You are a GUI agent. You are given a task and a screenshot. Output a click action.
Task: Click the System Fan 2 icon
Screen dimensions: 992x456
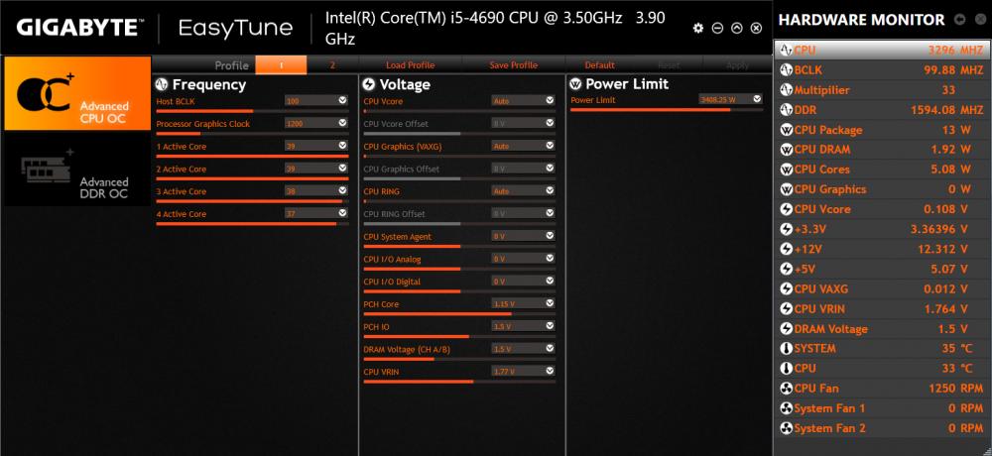[x=787, y=428]
